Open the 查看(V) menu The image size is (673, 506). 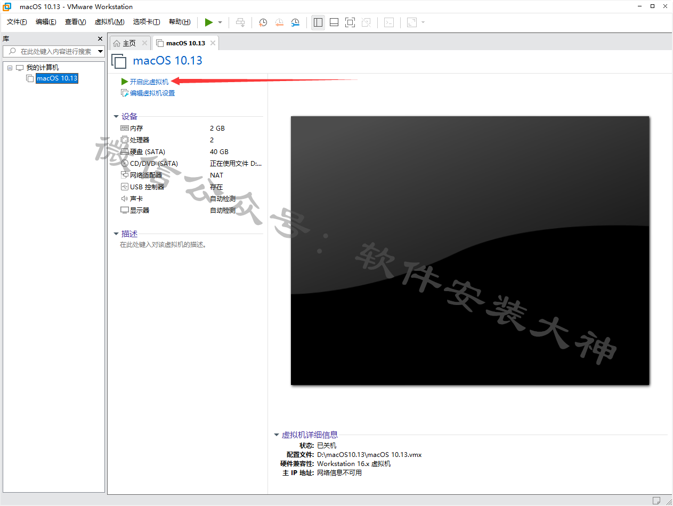[x=75, y=22]
